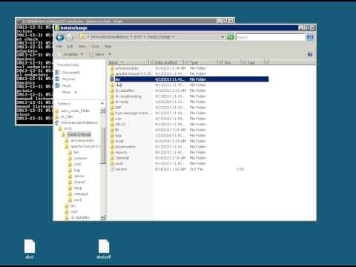Screen dimensions: 356x267
Task: Select the dx-troubleshooting folder in the list
Action: click(x=128, y=96)
